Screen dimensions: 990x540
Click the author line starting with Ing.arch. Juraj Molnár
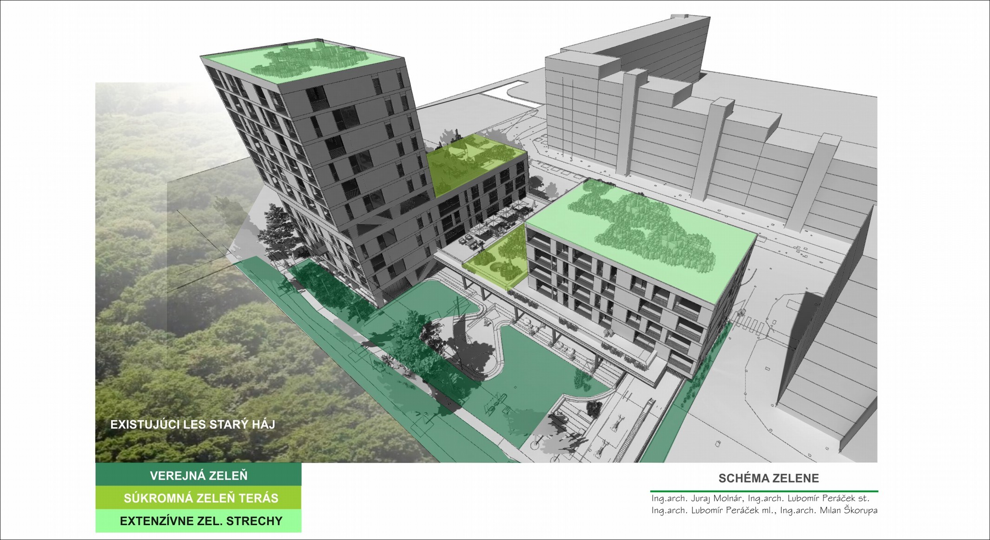coord(760,498)
